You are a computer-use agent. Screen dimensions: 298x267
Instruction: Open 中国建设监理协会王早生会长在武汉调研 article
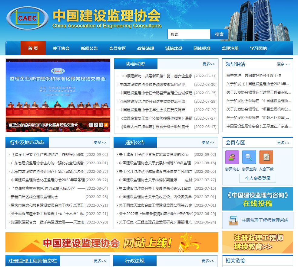click(x=152, y=110)
